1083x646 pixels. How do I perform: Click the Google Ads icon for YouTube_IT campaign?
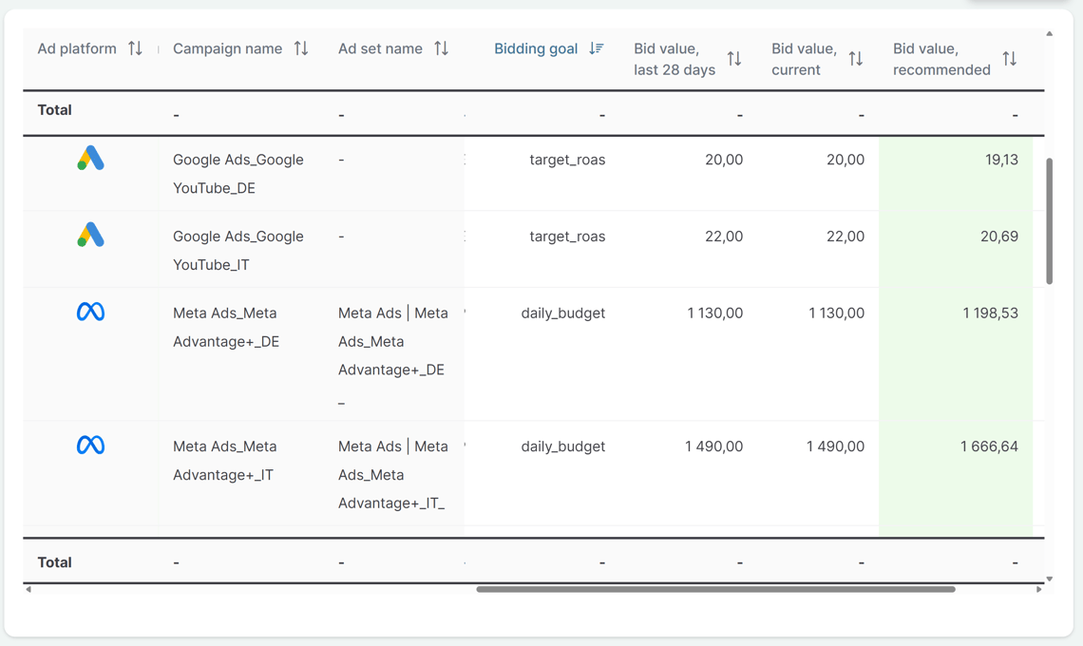(x=90, y=236)
